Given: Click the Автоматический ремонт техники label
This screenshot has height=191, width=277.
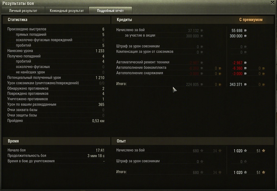Looking at the screenshot, I should 143,62.
